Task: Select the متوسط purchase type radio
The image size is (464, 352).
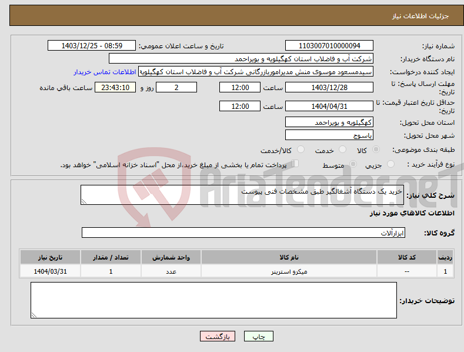Action: point(353,164)
